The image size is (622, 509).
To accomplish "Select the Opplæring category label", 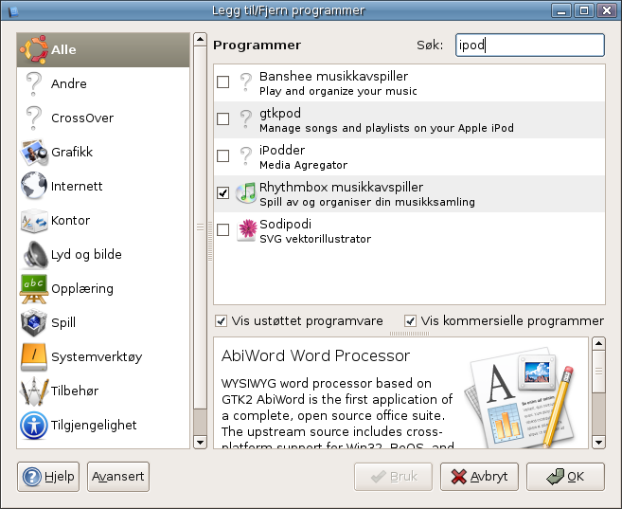I will coord(82,289).
